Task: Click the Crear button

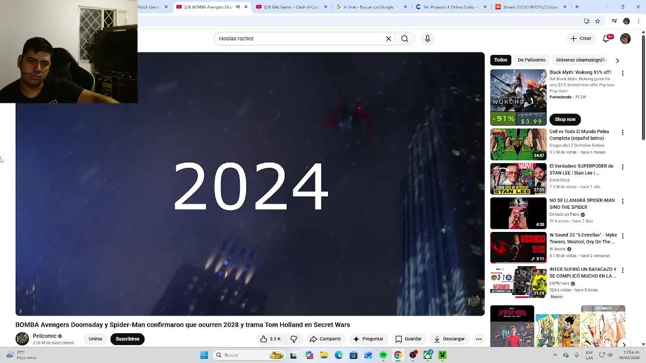Action: 580,38
